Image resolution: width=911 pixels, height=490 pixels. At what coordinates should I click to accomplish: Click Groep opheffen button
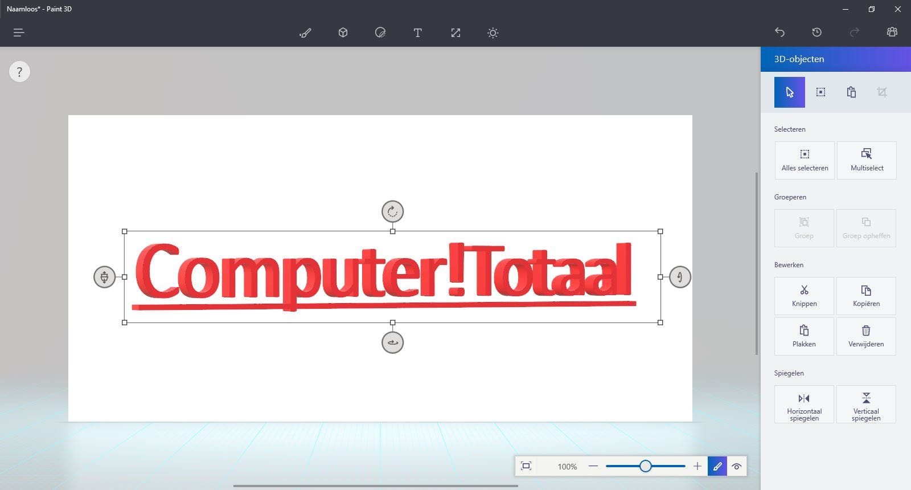click(x=866, y=228)
